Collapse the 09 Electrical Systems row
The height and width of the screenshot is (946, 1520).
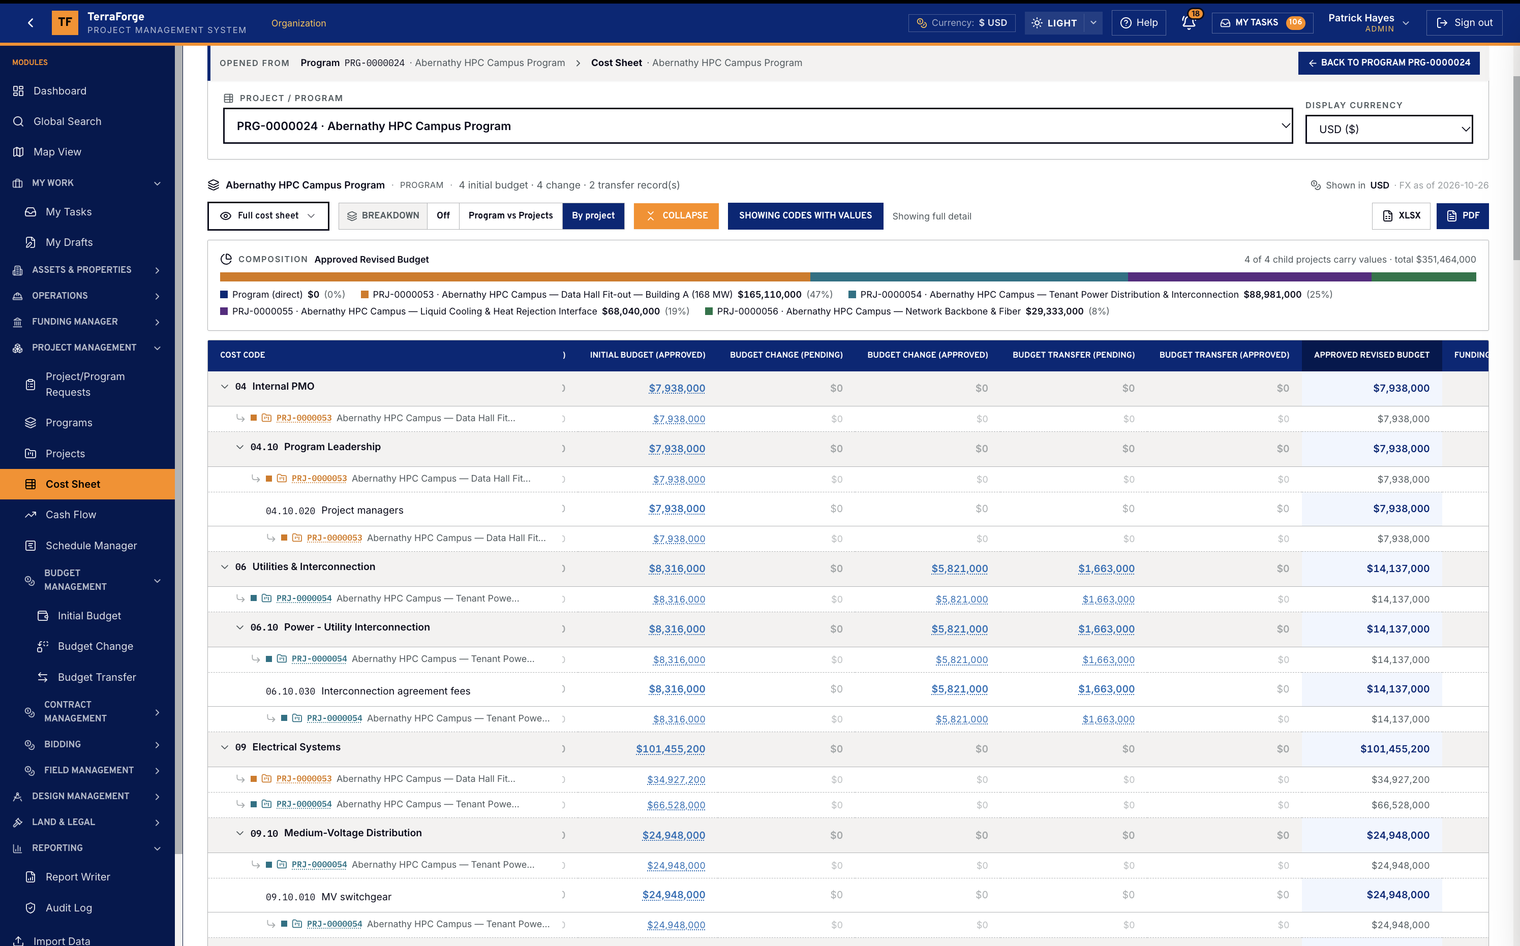(225, 747)
